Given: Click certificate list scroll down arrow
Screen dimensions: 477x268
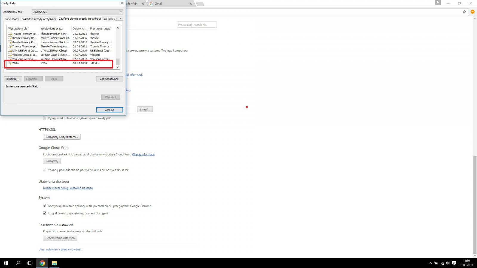Looking at the screenshot, I should click(117, 67).
